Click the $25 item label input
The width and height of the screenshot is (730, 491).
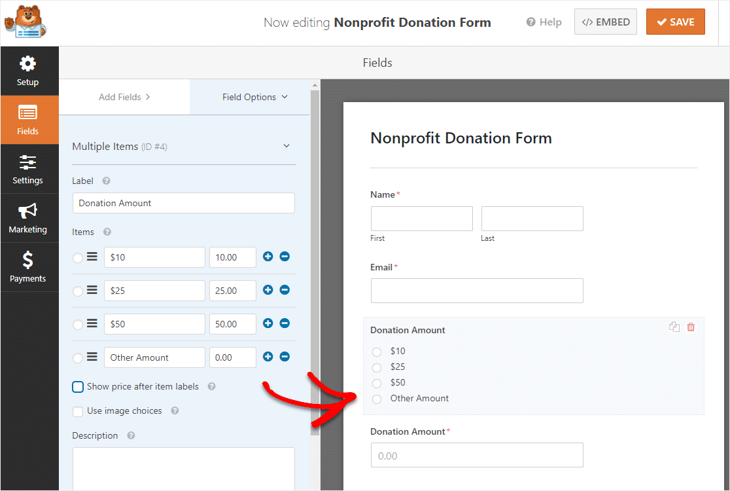(x=154, y=291)
